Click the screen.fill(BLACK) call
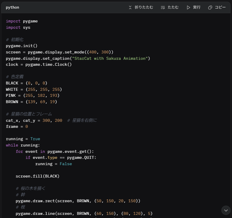 tap(37, 176)
